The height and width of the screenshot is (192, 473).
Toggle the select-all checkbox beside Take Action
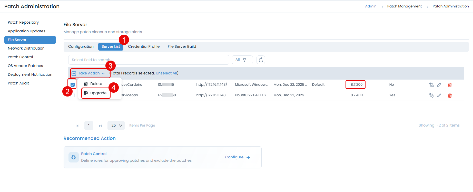tap(74, 73)
